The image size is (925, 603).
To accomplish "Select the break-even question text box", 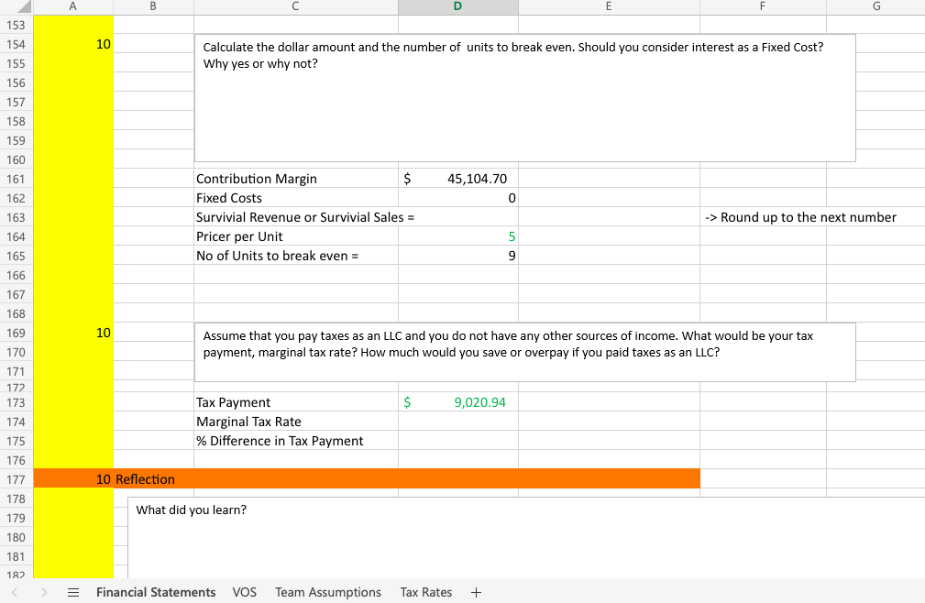I will coord(524,98).
